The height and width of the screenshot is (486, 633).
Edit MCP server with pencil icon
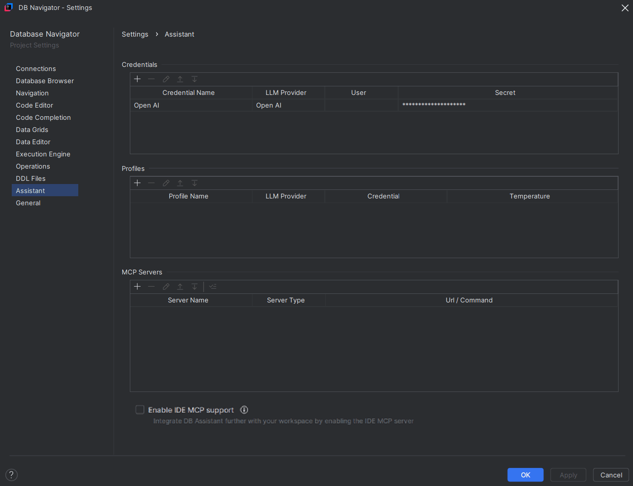(166, 287)
